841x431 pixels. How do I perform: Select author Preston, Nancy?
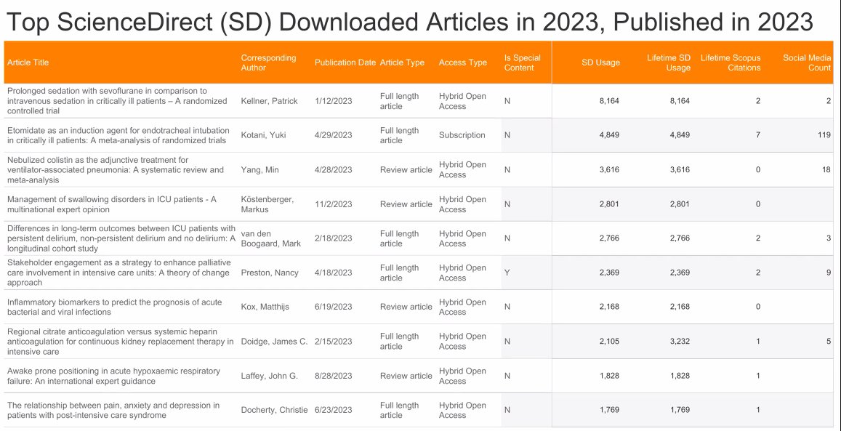[270, 273]
